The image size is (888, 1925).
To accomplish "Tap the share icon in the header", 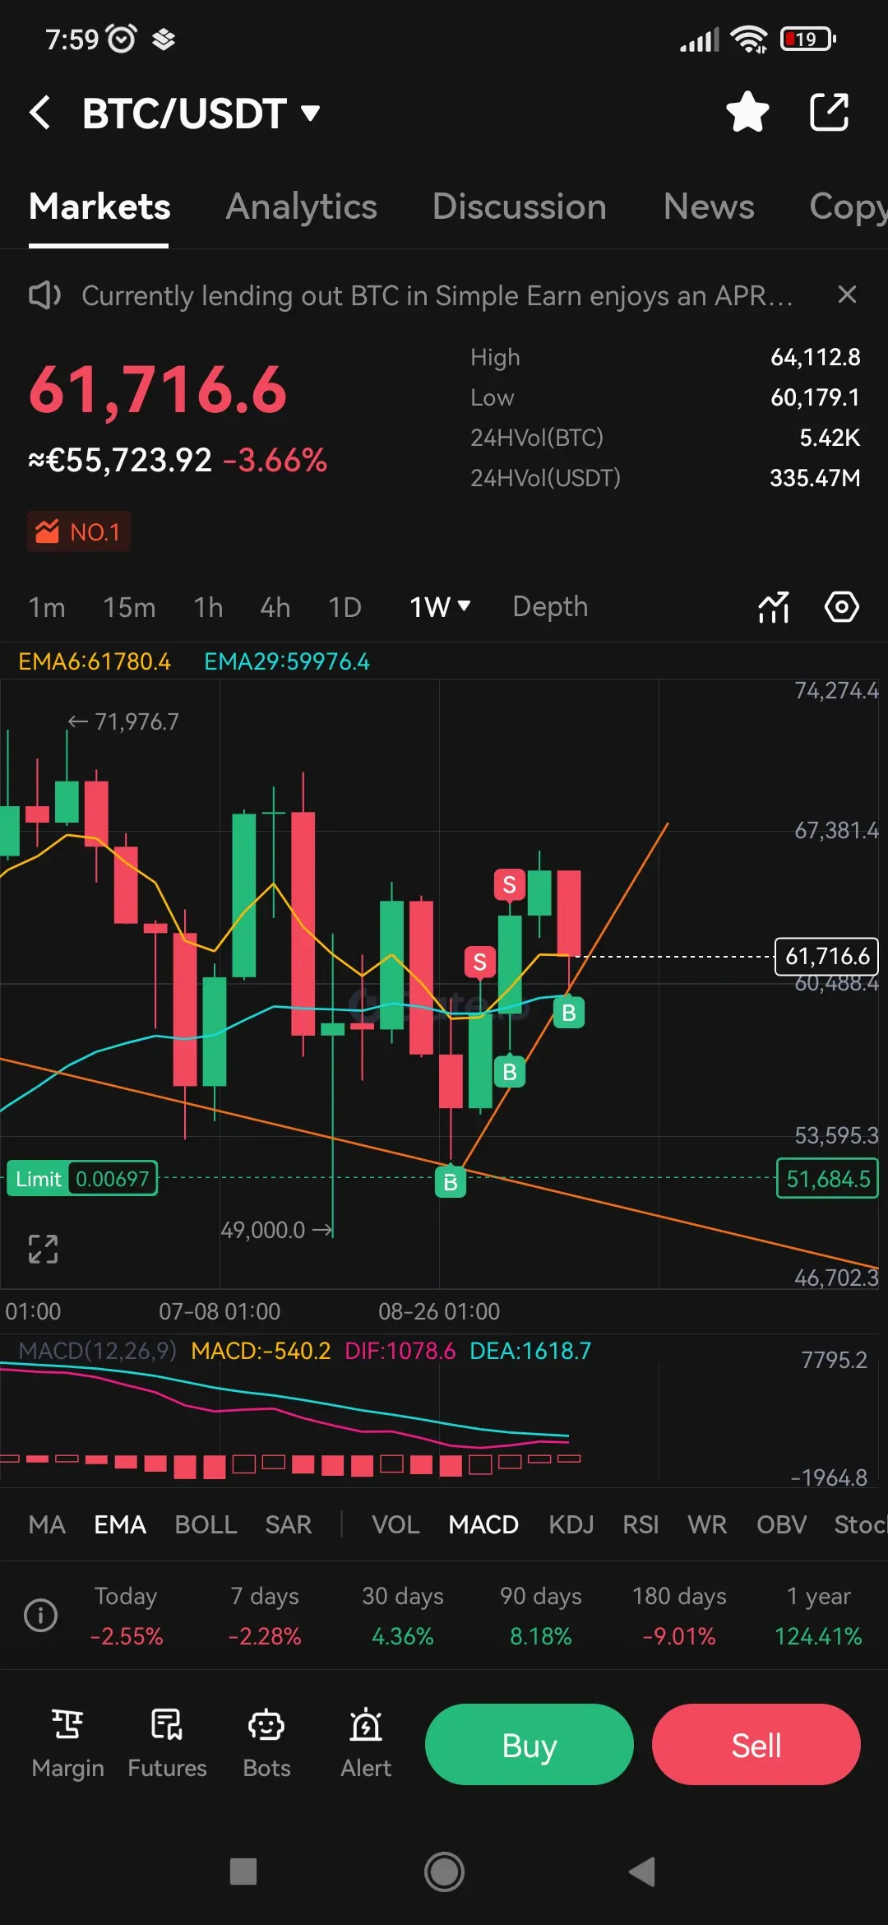I will point(829,112).
